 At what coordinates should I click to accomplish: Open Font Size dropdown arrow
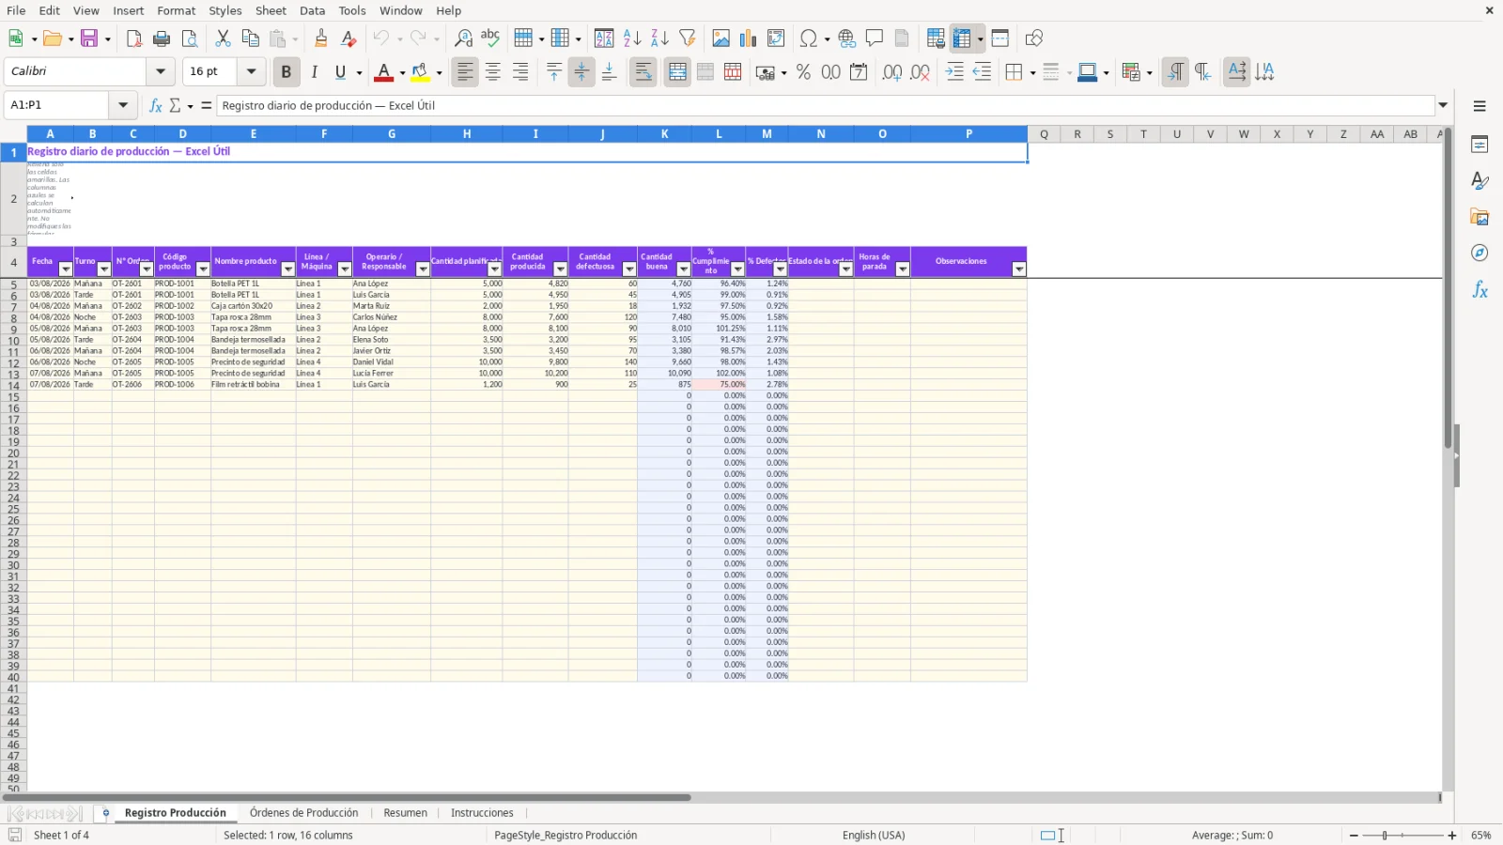[251, 71]
